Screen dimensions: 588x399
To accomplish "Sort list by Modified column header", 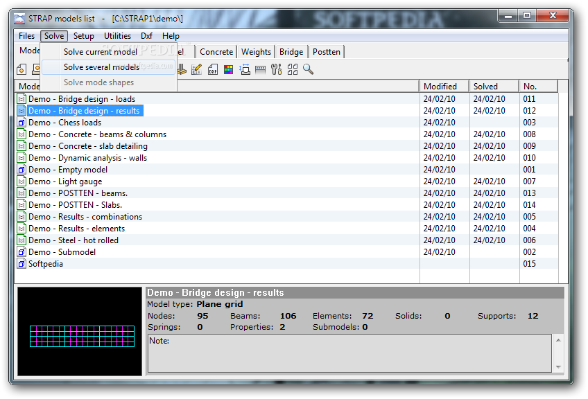I will (444, 86).
